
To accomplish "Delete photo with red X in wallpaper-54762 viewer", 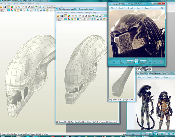I will pos(161,62).
